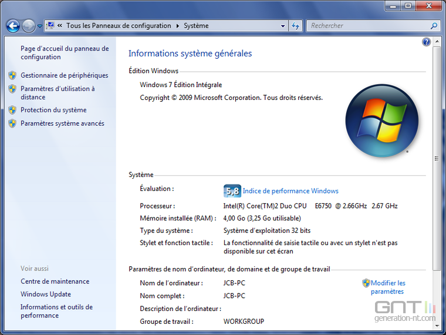
Task: Open the address bar history dropdown
Action: point(283,26)
